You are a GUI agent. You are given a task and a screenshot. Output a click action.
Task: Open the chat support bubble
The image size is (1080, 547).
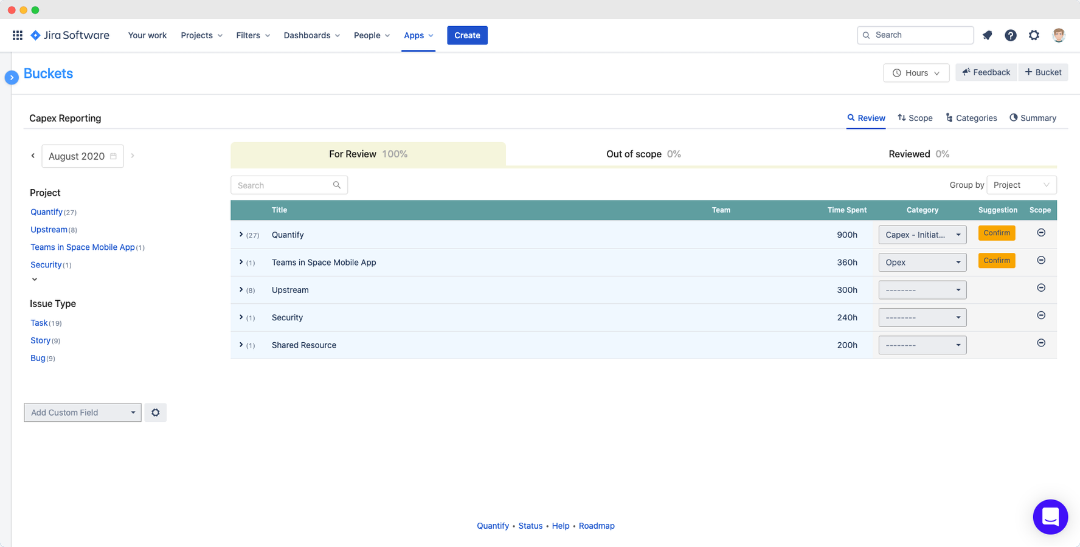[1050, 517]
